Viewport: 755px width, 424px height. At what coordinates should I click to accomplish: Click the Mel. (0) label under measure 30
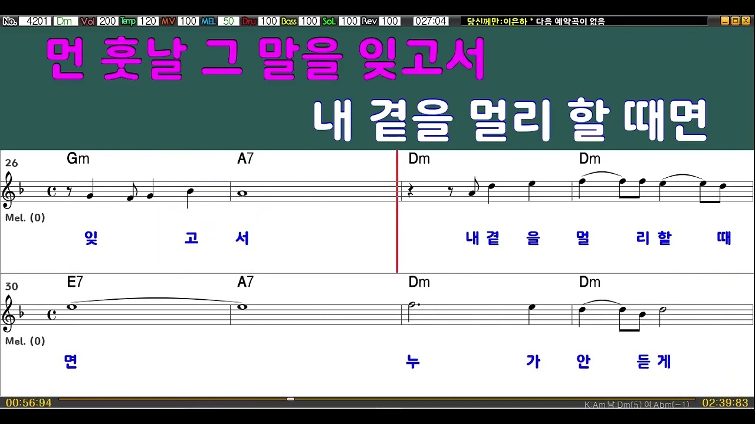tap(25, 342)
